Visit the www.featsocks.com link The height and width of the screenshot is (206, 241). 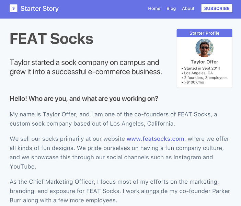click(x=156, y=139)
